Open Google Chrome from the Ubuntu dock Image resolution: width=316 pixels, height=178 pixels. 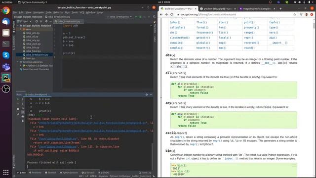click(x=6, y=10)
